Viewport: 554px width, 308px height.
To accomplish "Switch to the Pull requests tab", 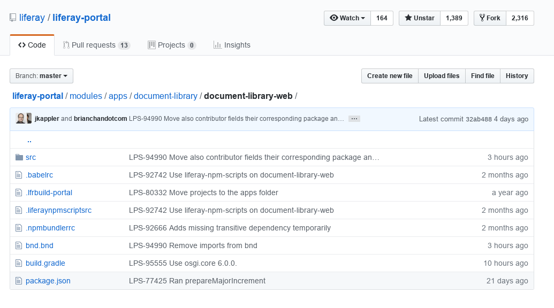I will (96, 45).
